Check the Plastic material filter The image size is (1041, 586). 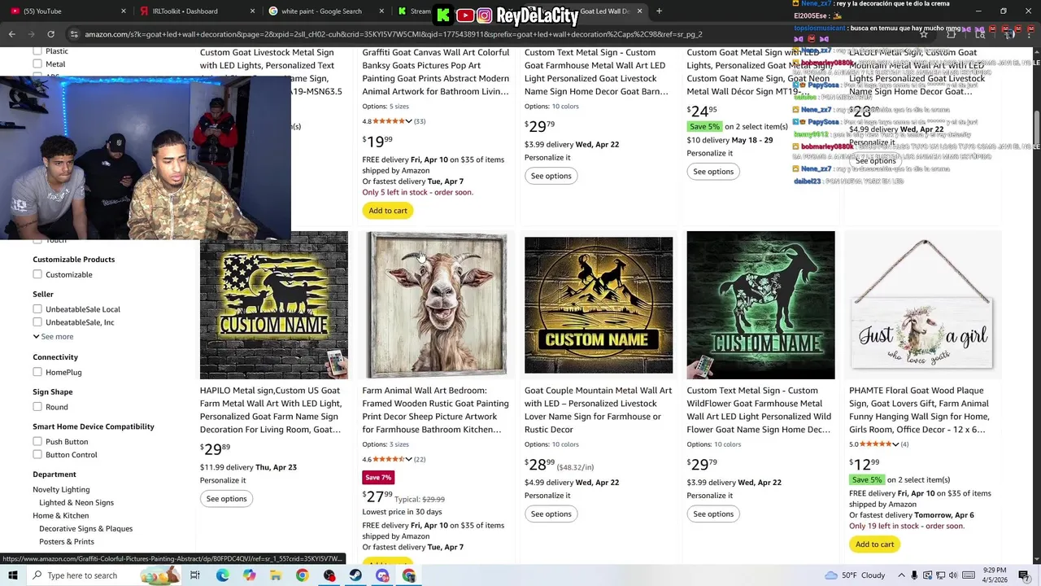(x=37, y=51)
